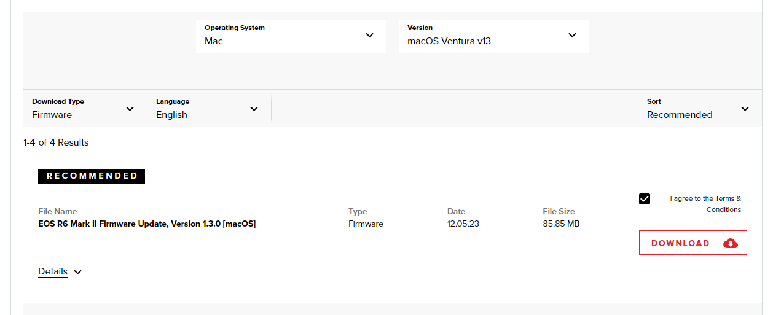
Task: Open the Sort by Recommended menu
Action: point(697,109)
